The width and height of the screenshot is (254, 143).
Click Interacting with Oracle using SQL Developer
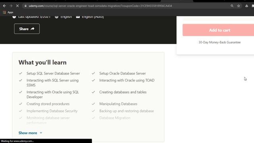click(53, 95)
